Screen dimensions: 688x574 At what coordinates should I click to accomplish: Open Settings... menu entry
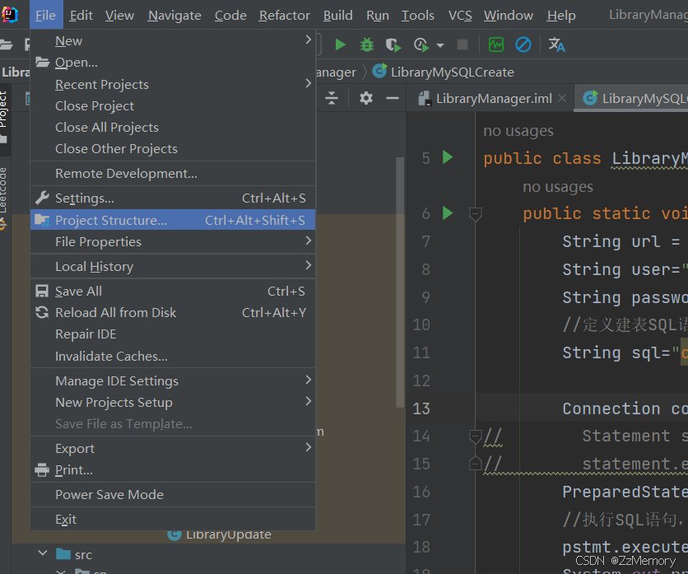pyautogui.click(x=173, y=198)
